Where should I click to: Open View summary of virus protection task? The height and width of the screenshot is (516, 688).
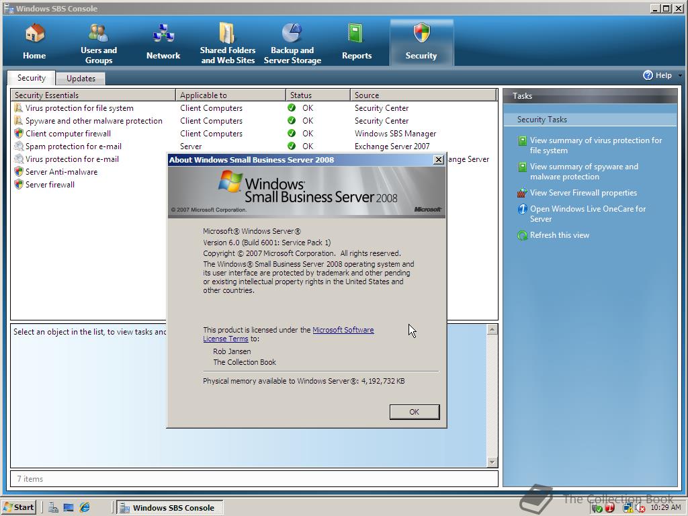pyautogui.click(x=595, y=145)
